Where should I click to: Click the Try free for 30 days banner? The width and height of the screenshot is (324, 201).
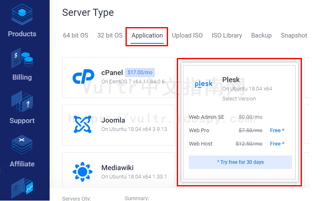click(x=240, y=162)
